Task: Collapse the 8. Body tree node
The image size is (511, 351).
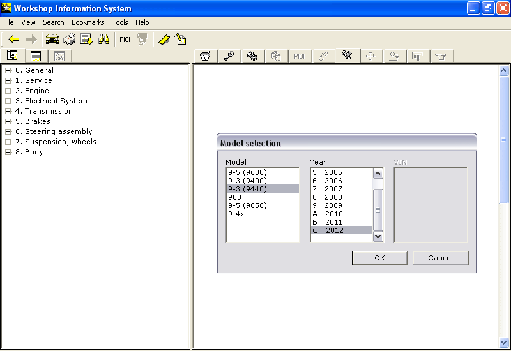Action: [8, 152]
